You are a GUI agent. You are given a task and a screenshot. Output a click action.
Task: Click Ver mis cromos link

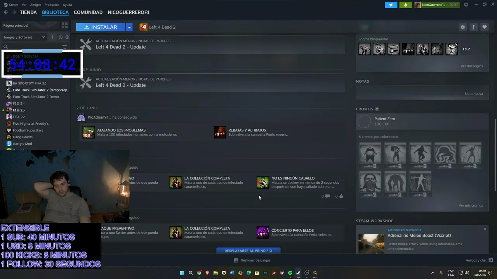pyautogui.click(x=471, y=206)
